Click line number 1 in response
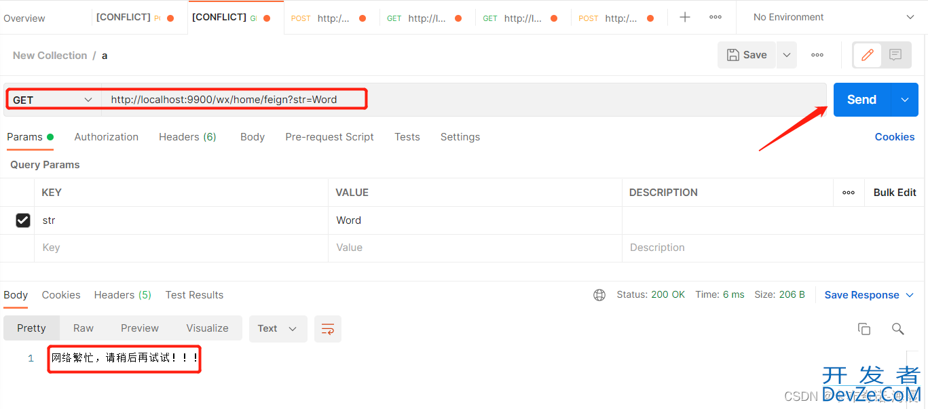928x409 pixels. (x=31, y=358)
